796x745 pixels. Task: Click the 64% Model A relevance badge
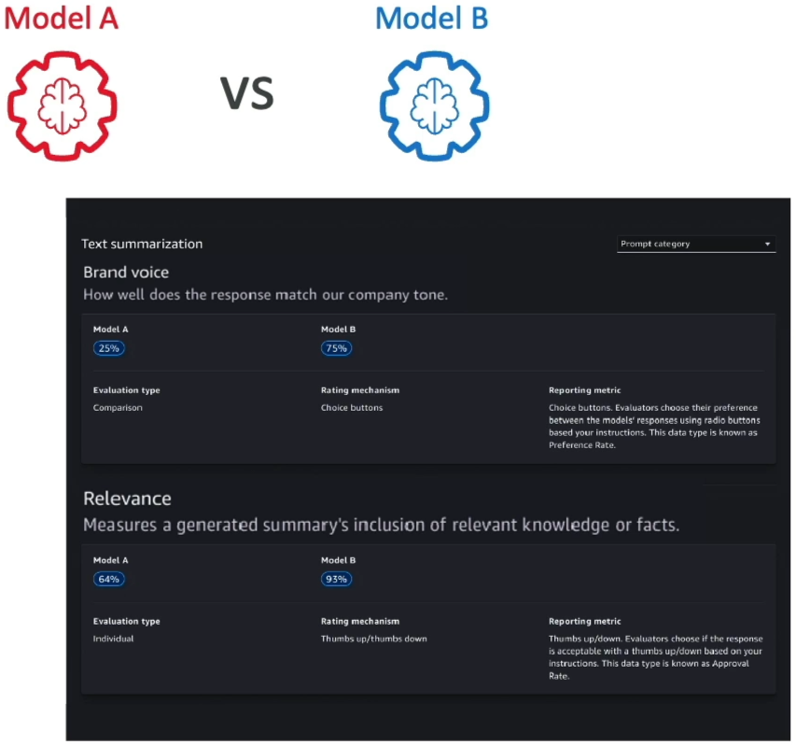coord(108,579)
